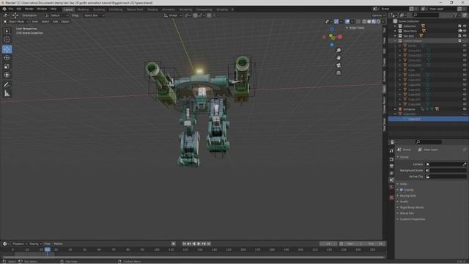Open the outliner filter funnel icon
Screen dimensions: 469x264
(x=456, y=15)
